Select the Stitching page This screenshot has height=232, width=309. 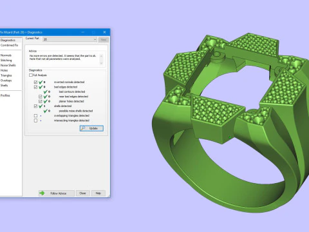[6, 61]
